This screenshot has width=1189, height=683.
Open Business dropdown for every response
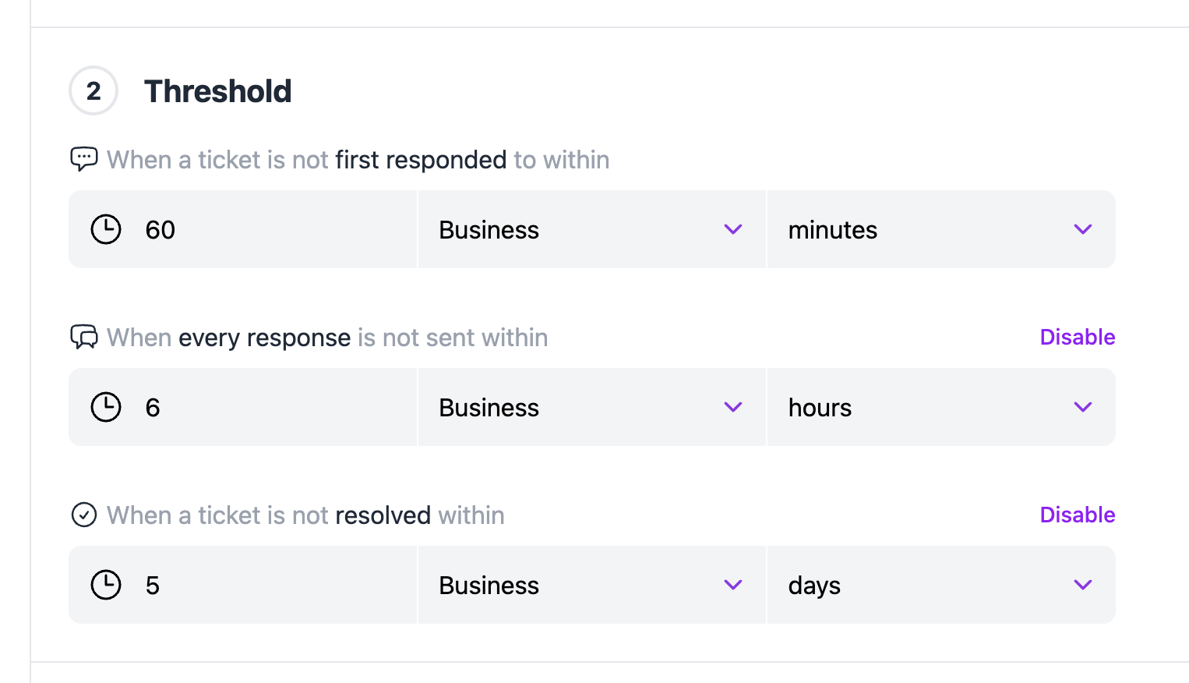(x=592, y=407)
